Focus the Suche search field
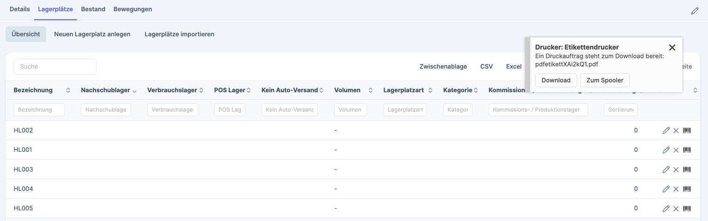 coord(55,66)
